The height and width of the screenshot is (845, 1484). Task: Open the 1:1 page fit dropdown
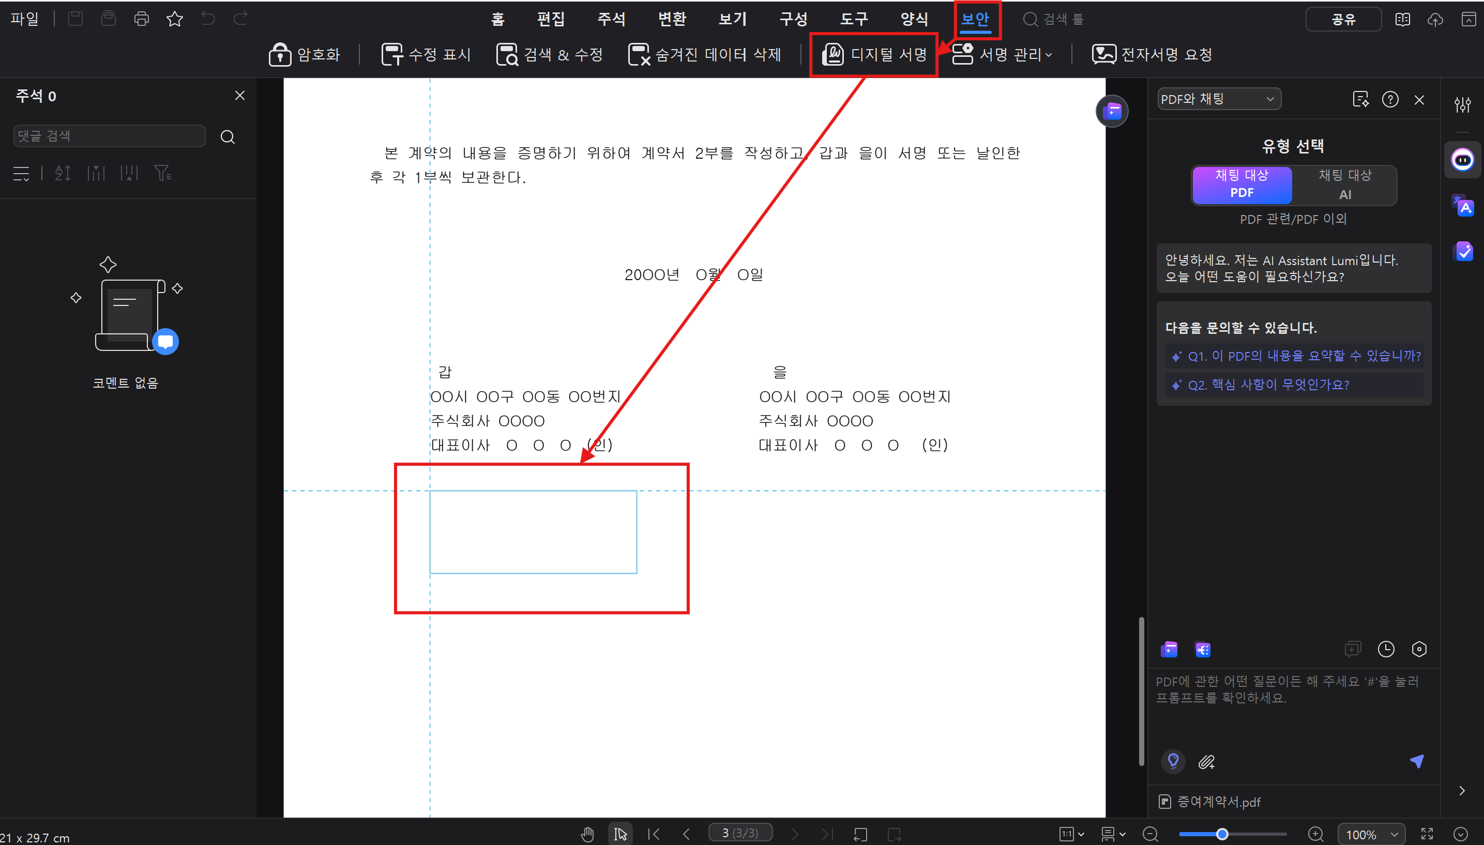pos(1072,834)
